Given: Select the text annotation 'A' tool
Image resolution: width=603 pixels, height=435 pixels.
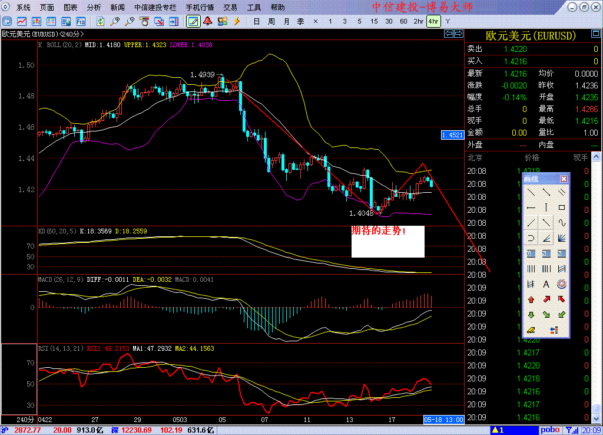Looking at the screenshot, I should coord(546,284).
